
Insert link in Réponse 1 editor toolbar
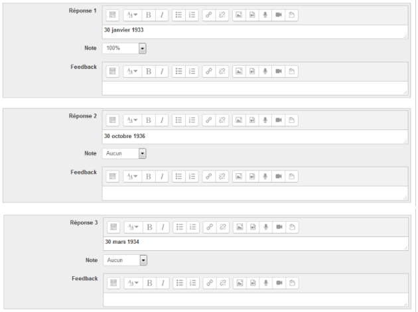tap(208, 15)
